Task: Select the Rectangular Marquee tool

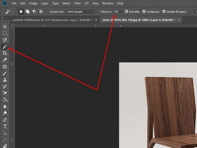Action: click(5, 33)
